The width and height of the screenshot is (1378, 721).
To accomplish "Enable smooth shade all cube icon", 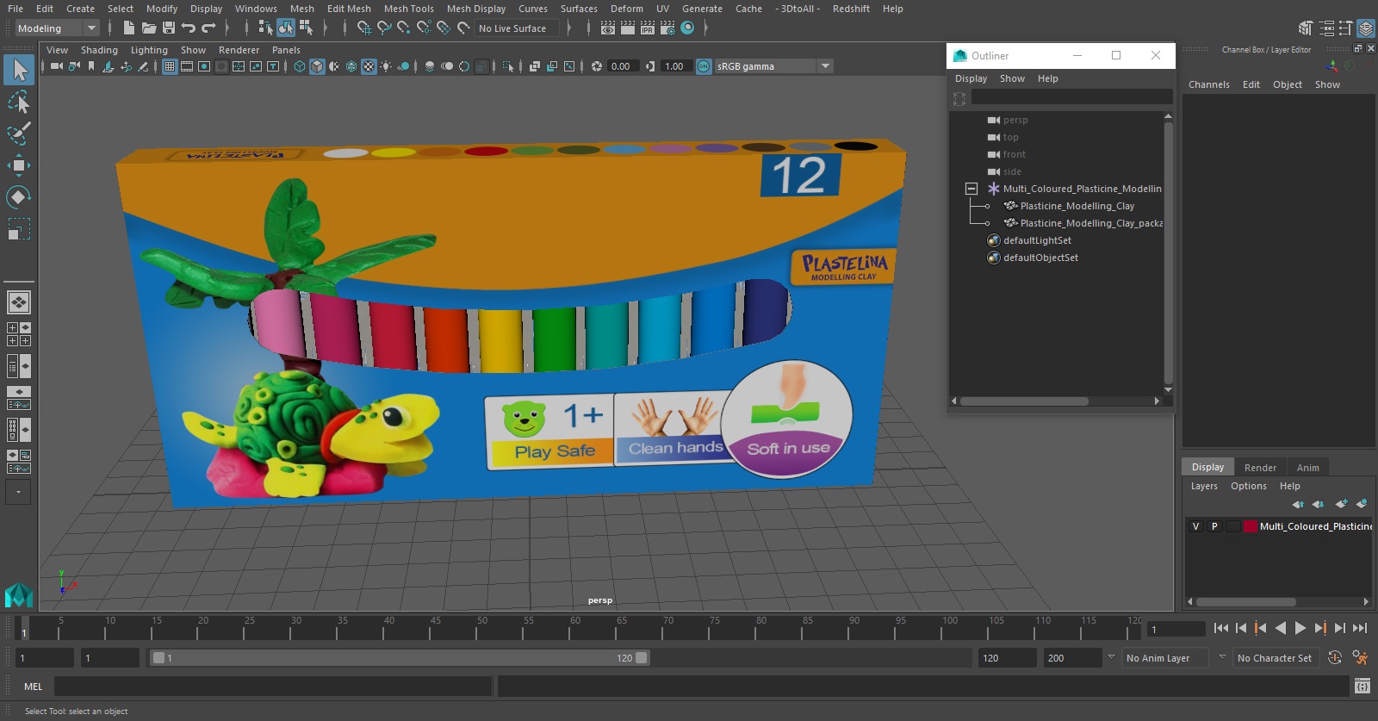I will (x=317, y=66).
